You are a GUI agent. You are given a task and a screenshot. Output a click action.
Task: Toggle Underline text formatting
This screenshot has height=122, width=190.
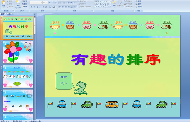37,7
